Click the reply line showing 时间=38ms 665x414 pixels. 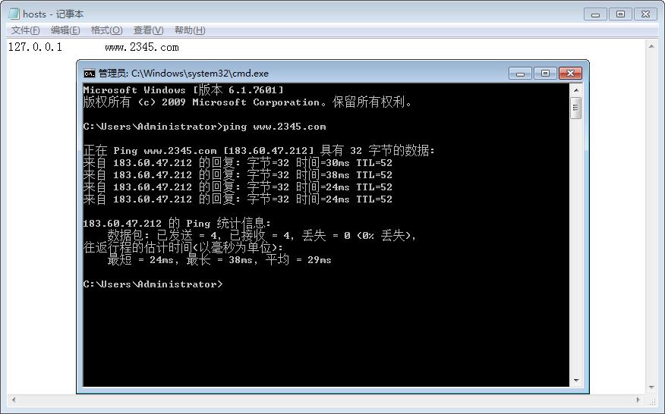point(238,175)
